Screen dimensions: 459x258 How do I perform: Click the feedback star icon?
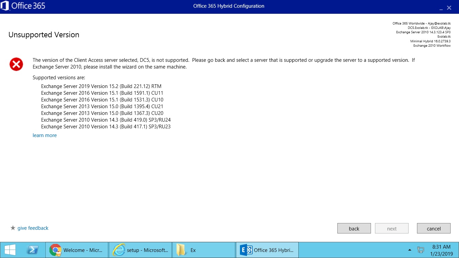tap(13, 228)
